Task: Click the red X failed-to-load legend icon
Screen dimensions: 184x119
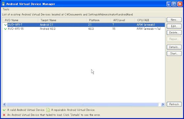Action: pos(4,115)
